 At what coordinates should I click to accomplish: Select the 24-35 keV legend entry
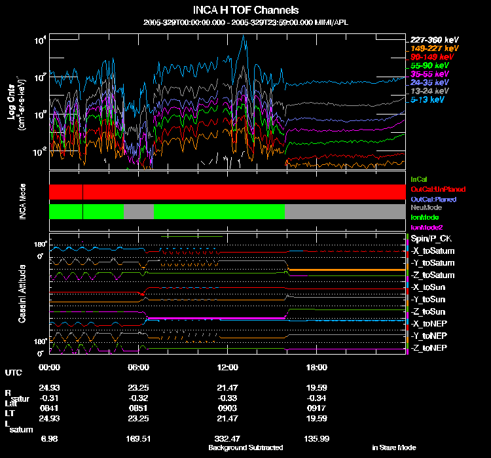click(429, 82)
